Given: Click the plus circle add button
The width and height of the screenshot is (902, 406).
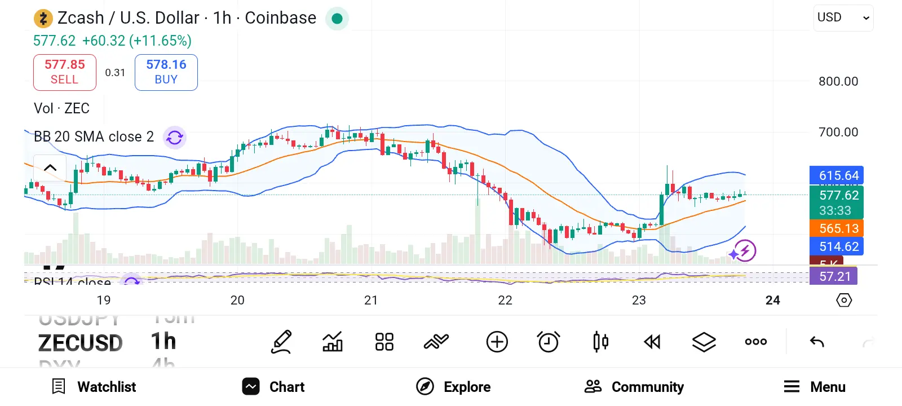Looking at the screenshot, I should click(497, 342).
